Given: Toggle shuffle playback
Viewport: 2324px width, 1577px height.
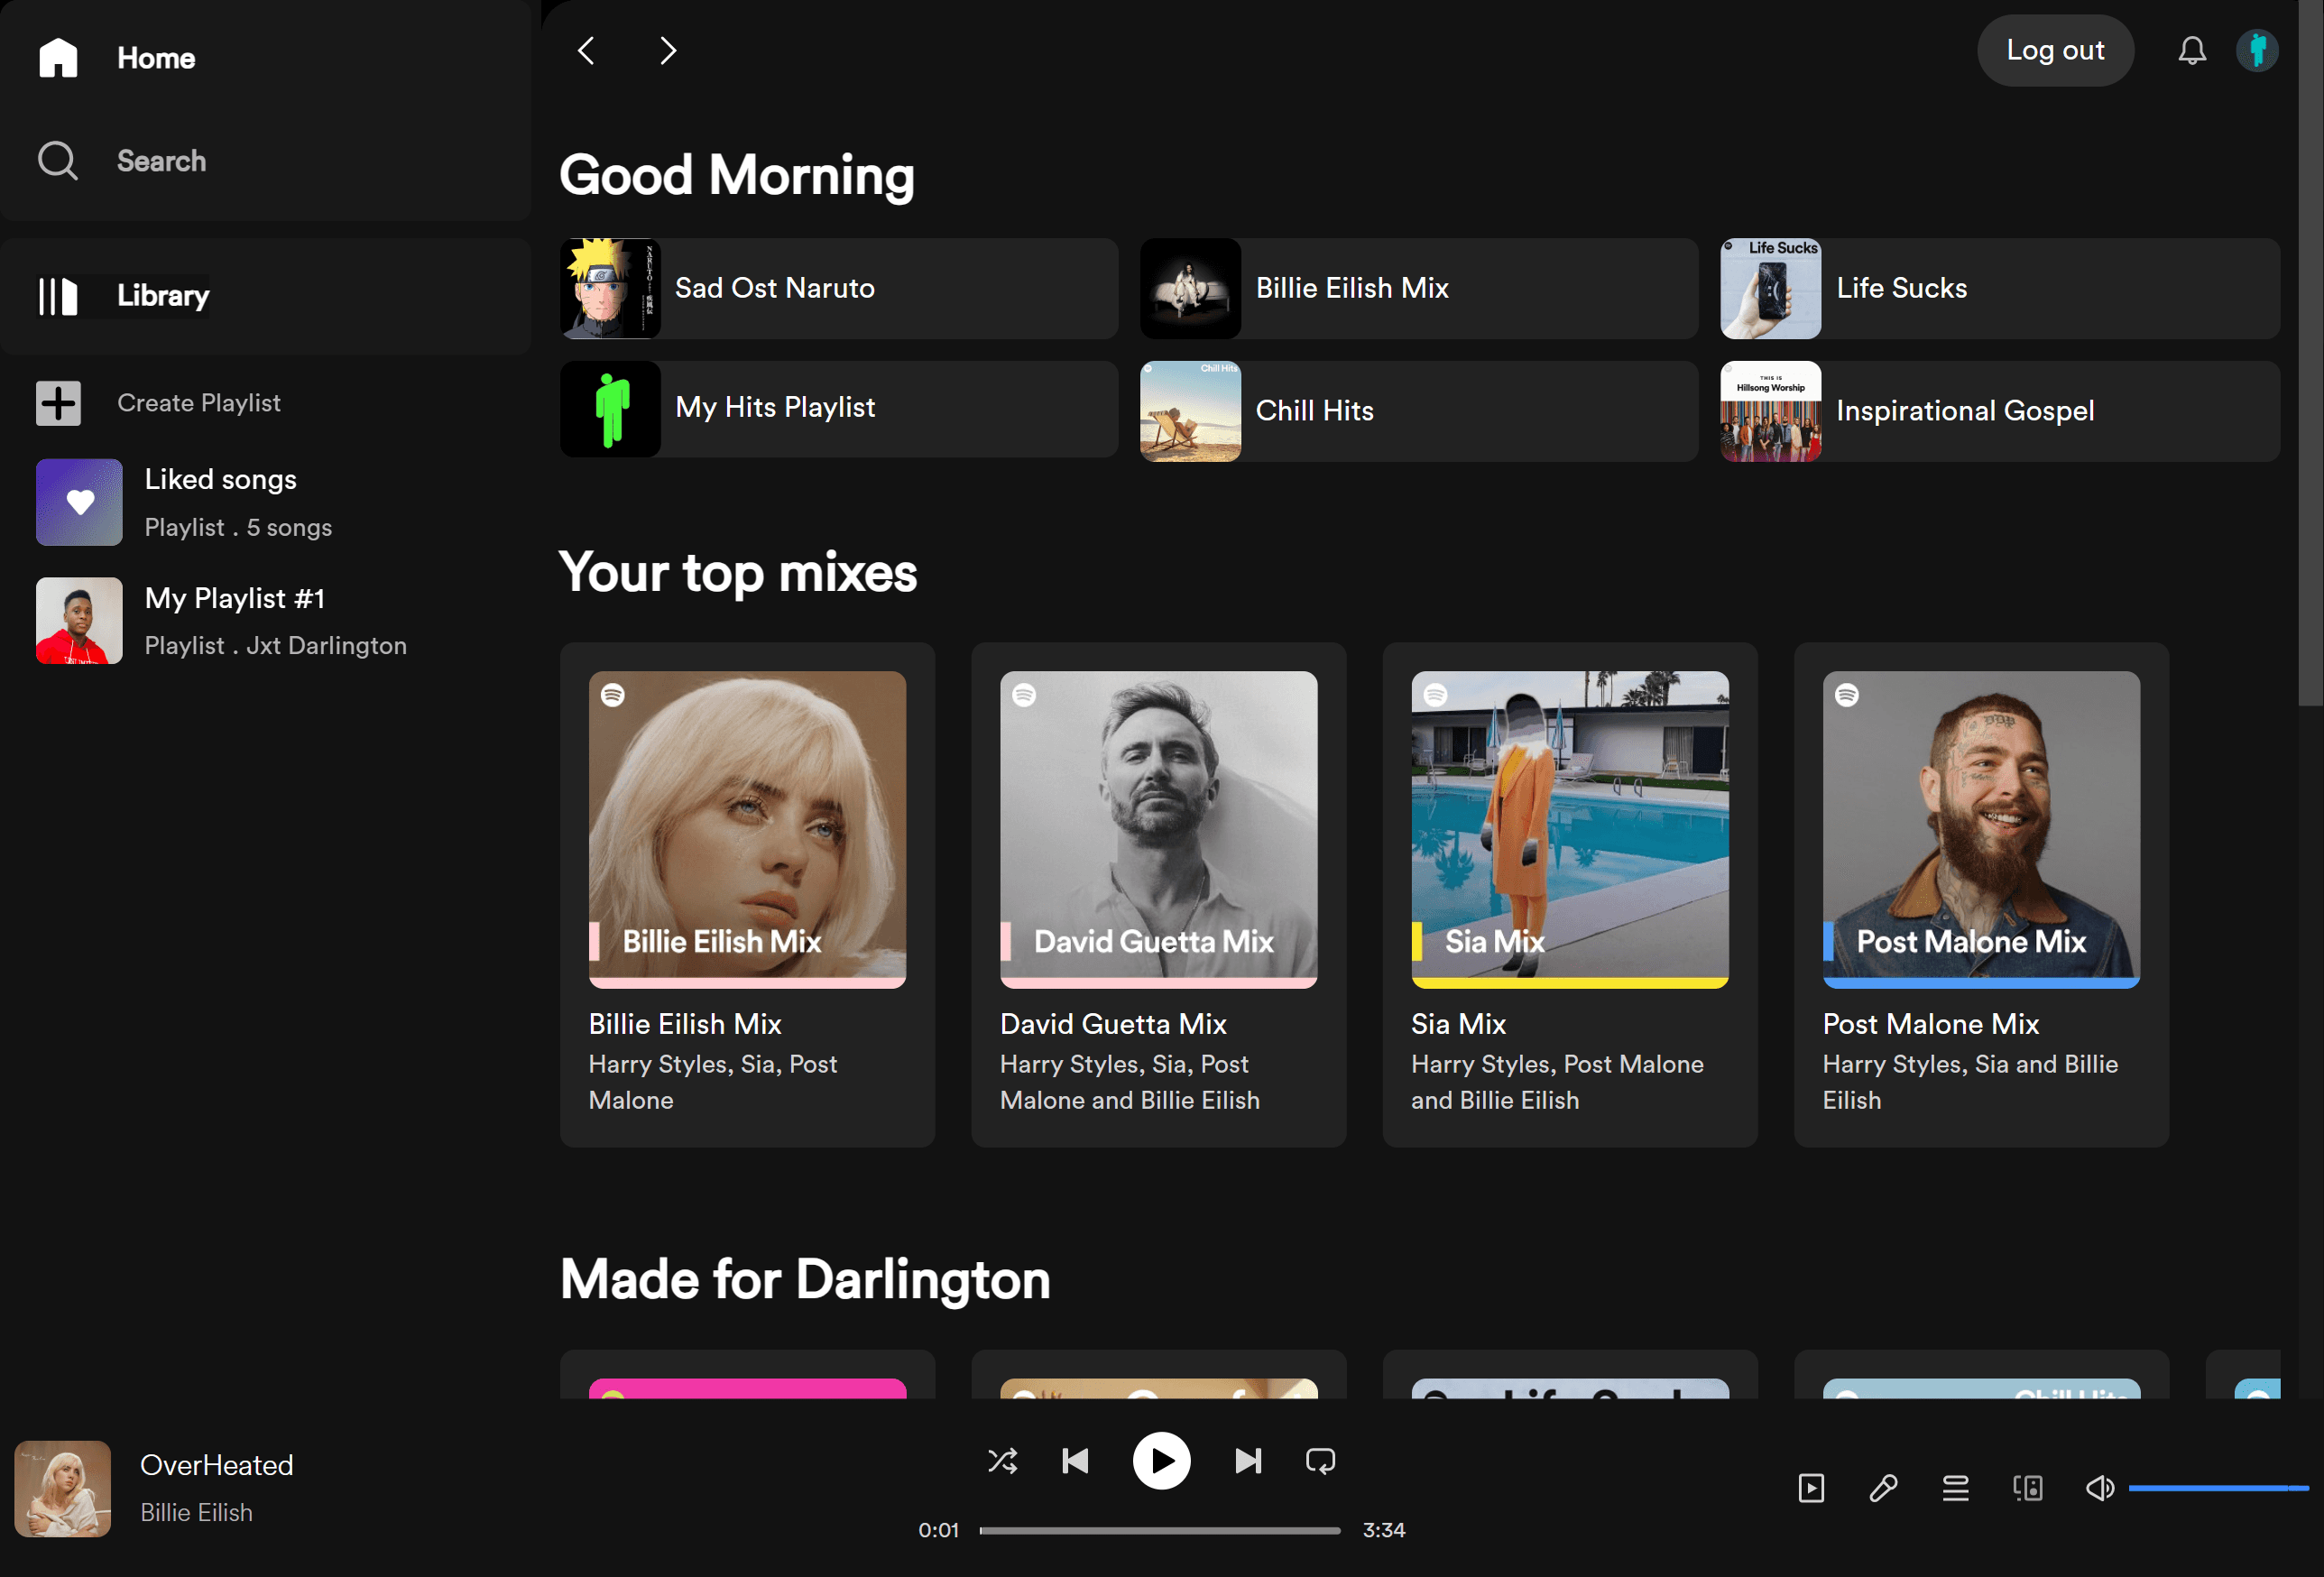Looking at the screenshot, I should 1002,1461.
